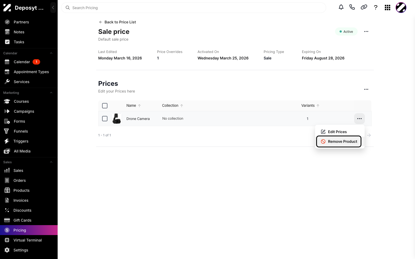
Task: Collapse the Sales sidebar section
Action: [51, 162]
